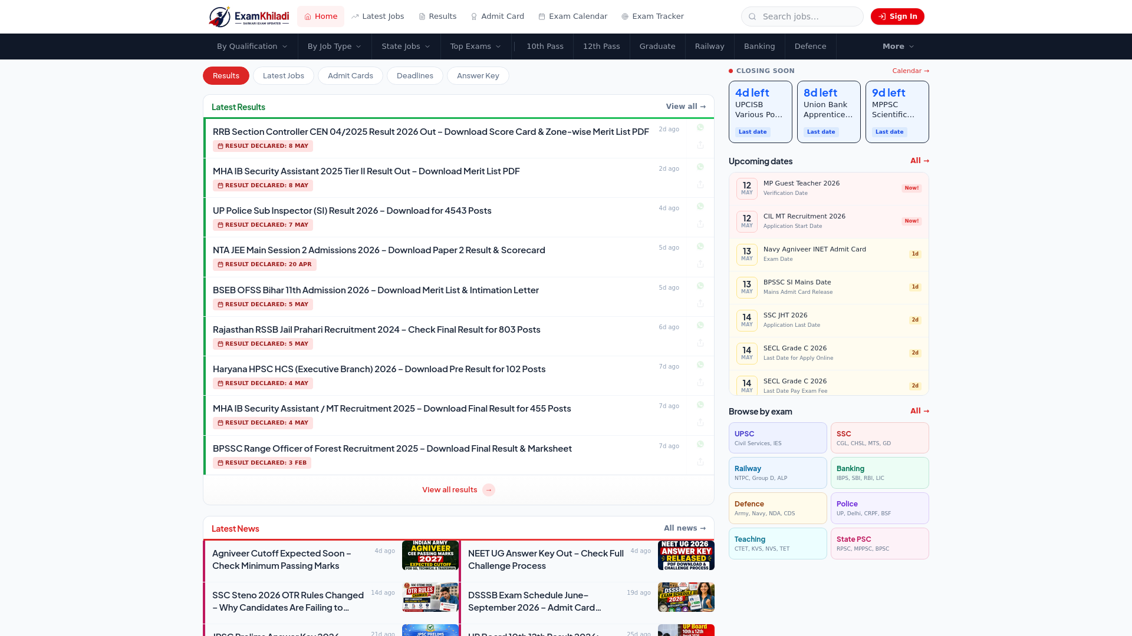1132x636 pixels.
Task: Open the NEET UG Answer Key thumbnail
Action: (686, 555)
